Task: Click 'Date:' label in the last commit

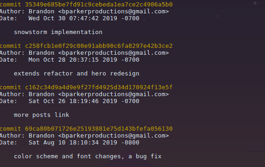Action: [x=8, y=143]
